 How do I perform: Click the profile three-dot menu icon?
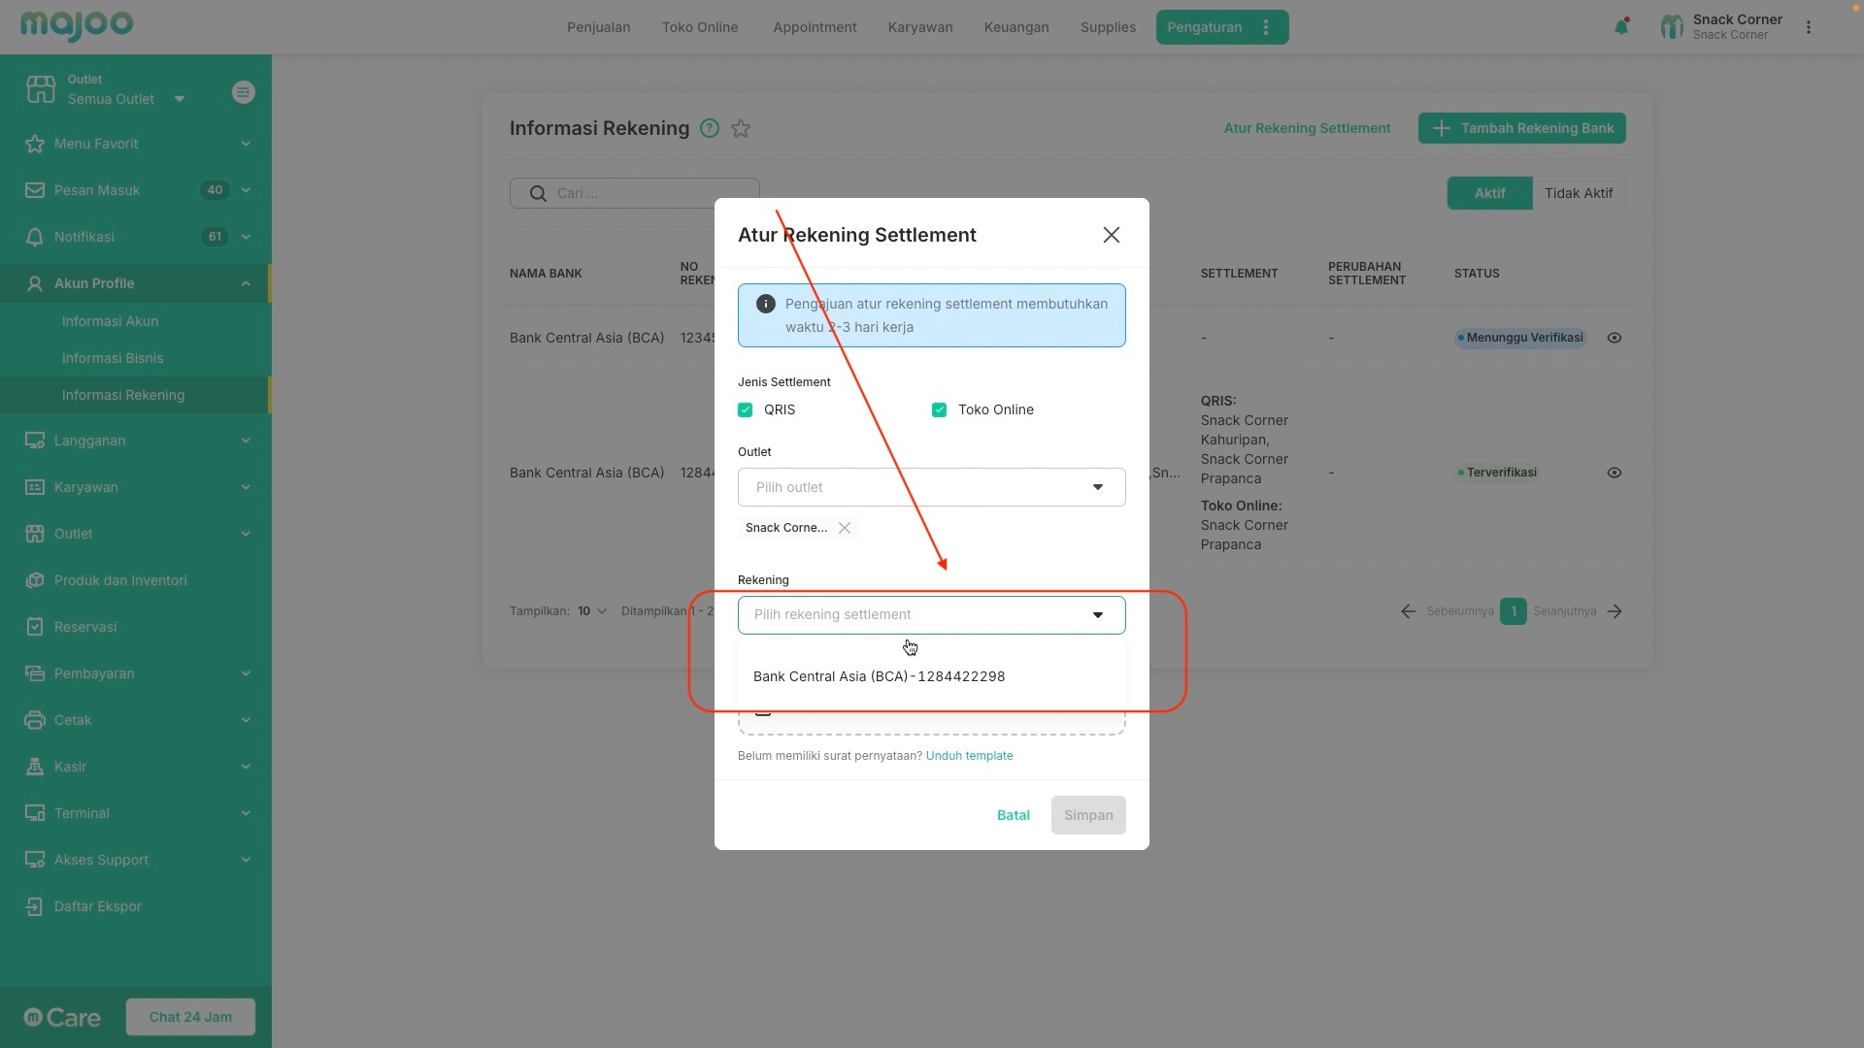click(1809, 27)
